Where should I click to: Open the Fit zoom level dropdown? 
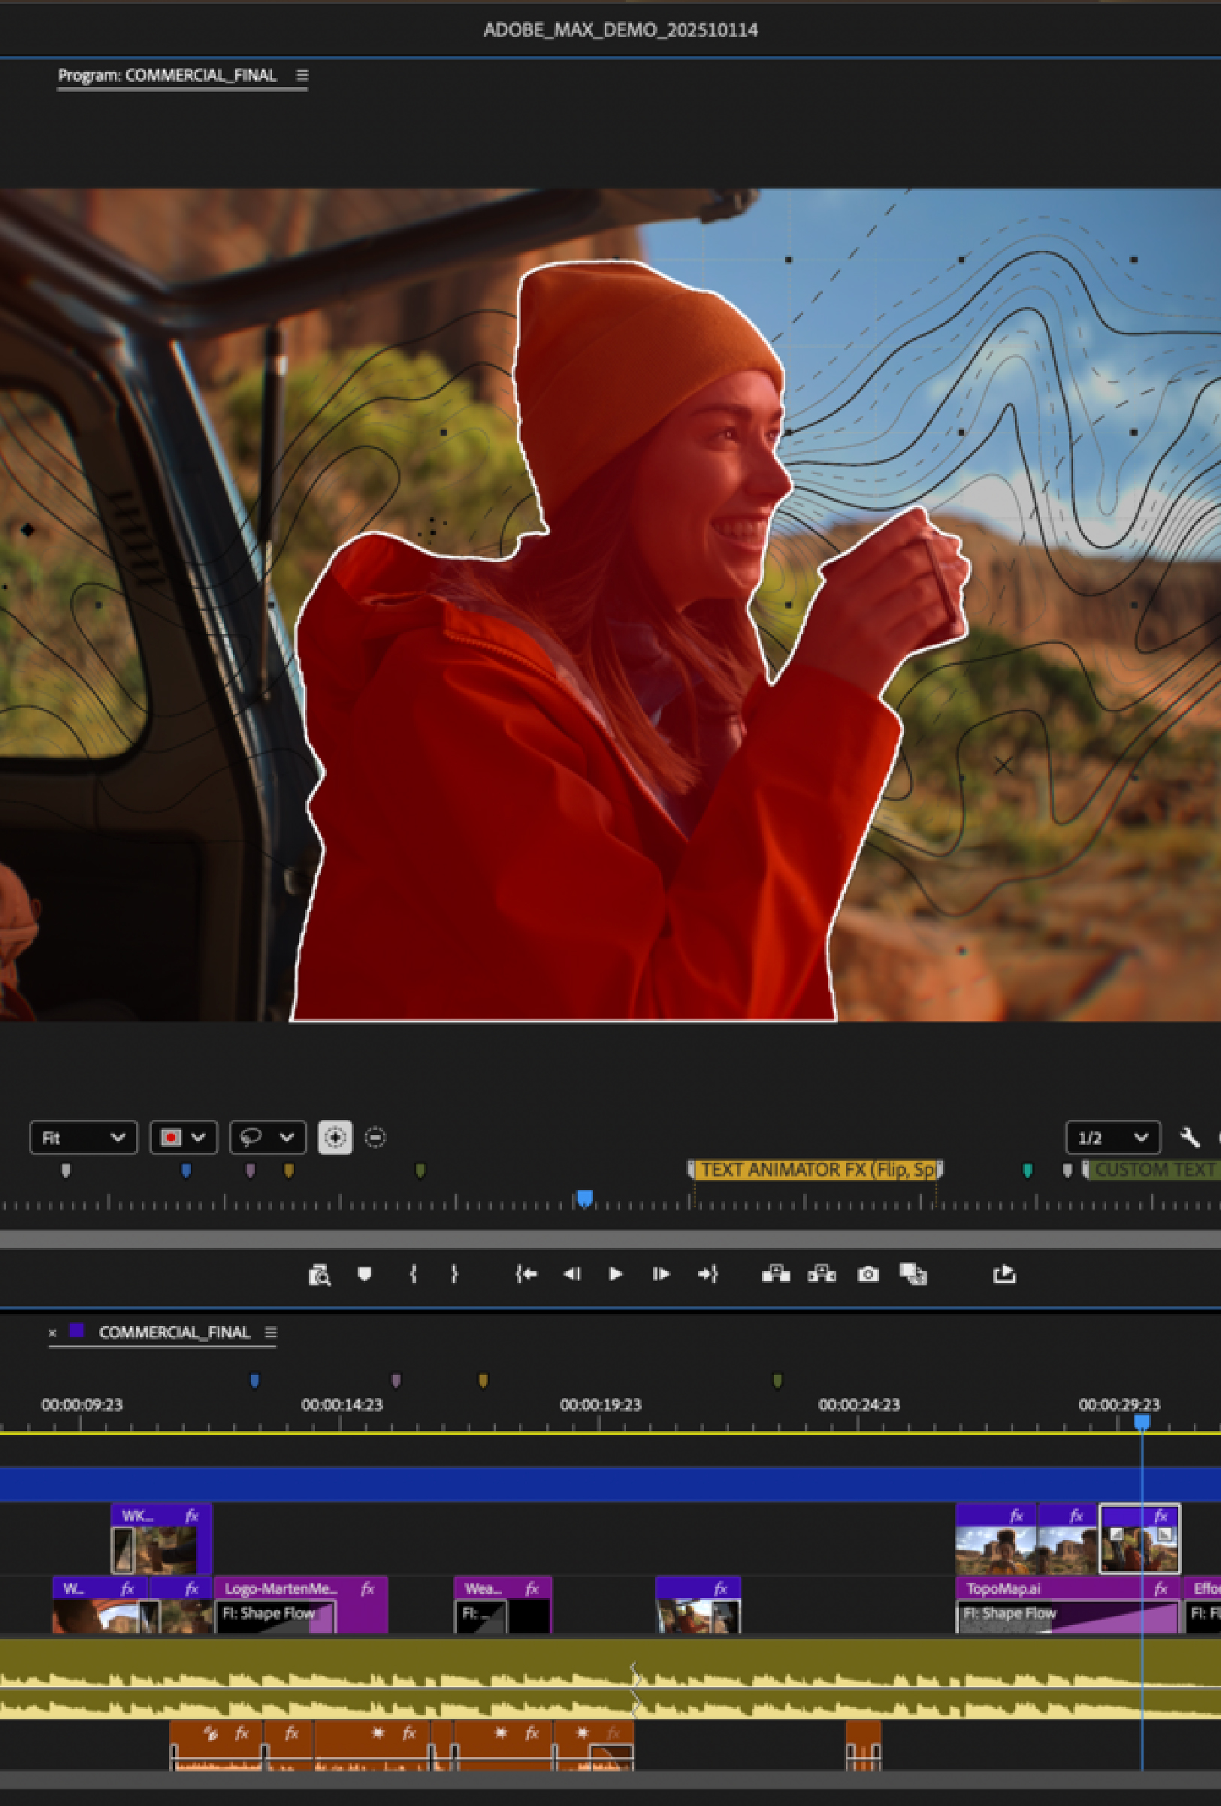point(83,1137)
